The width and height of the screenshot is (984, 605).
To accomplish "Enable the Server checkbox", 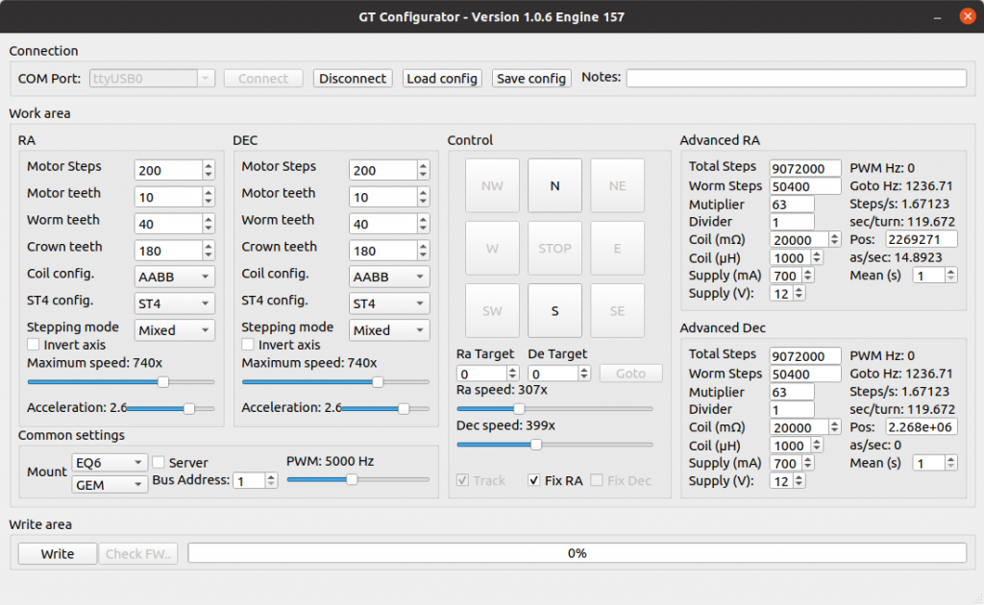I will coord(159,462).
